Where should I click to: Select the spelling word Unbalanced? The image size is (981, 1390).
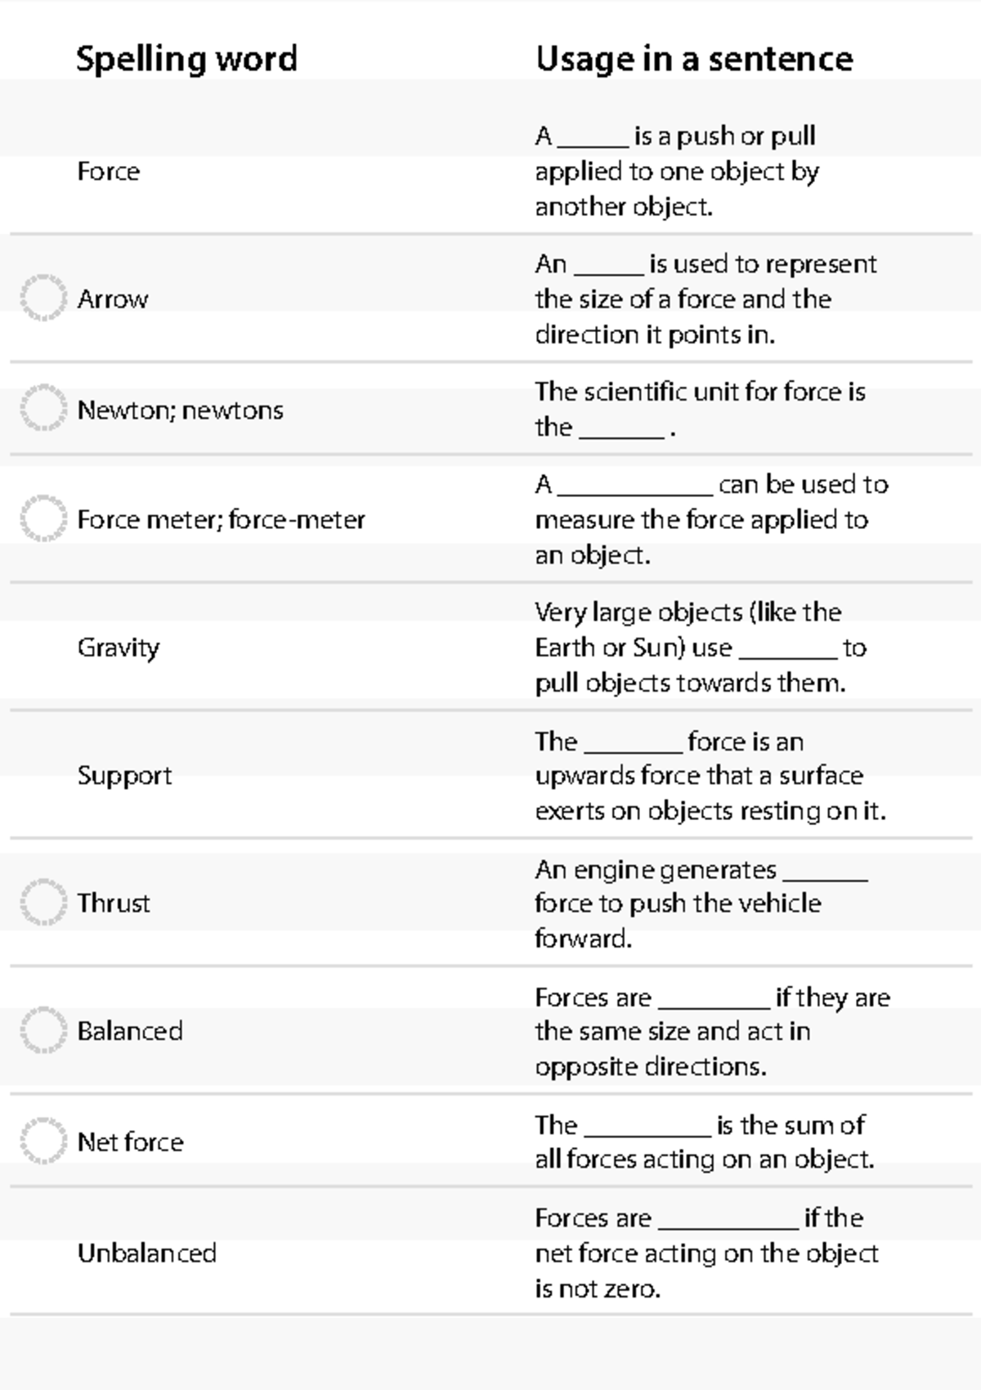147,1253
